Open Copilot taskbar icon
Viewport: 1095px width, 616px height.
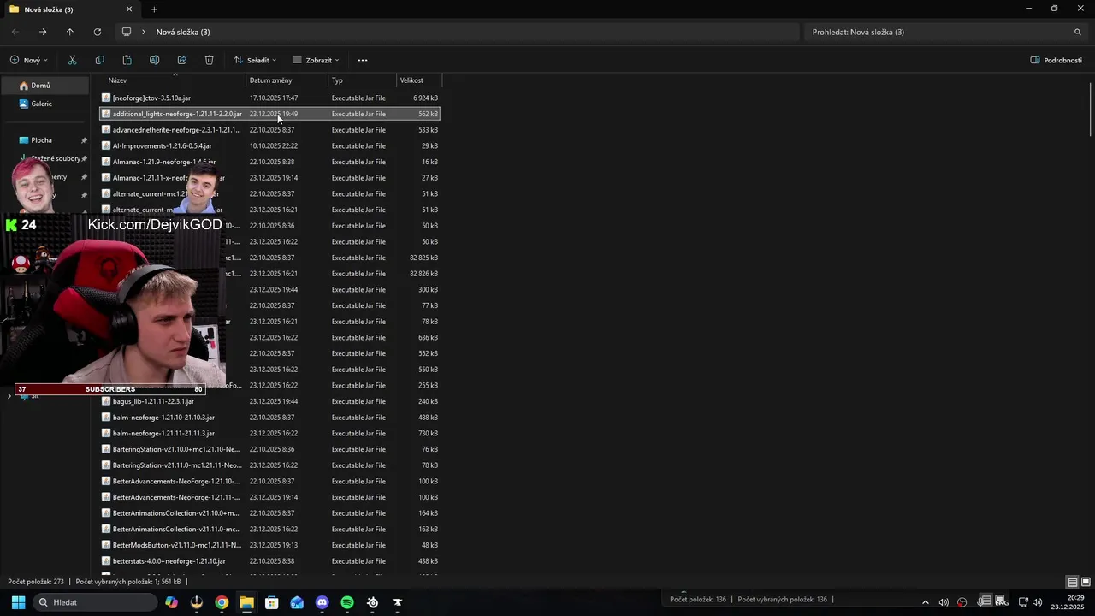(171, 602)
